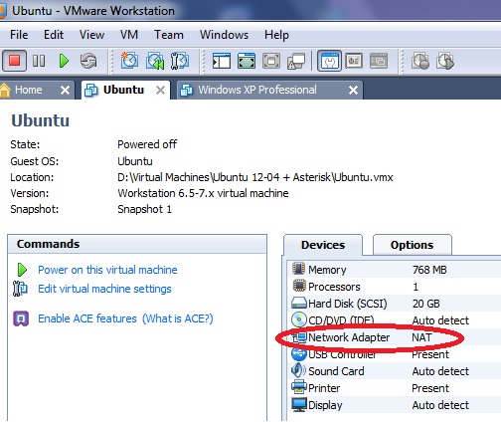Close the Home tab
501x422 pixels.
(x=65, y=90)
